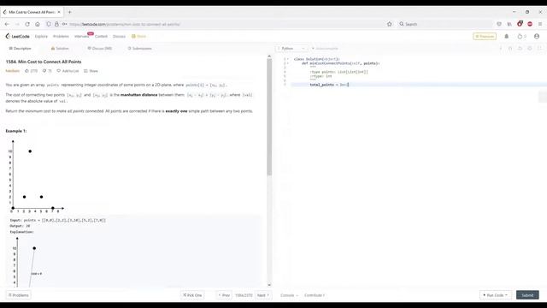
Task: Click the editor settings gear icon
Action: 530,49
